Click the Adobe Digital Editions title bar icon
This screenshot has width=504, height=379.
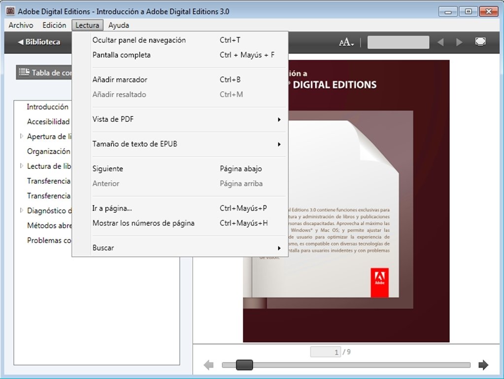click(10, 11)
